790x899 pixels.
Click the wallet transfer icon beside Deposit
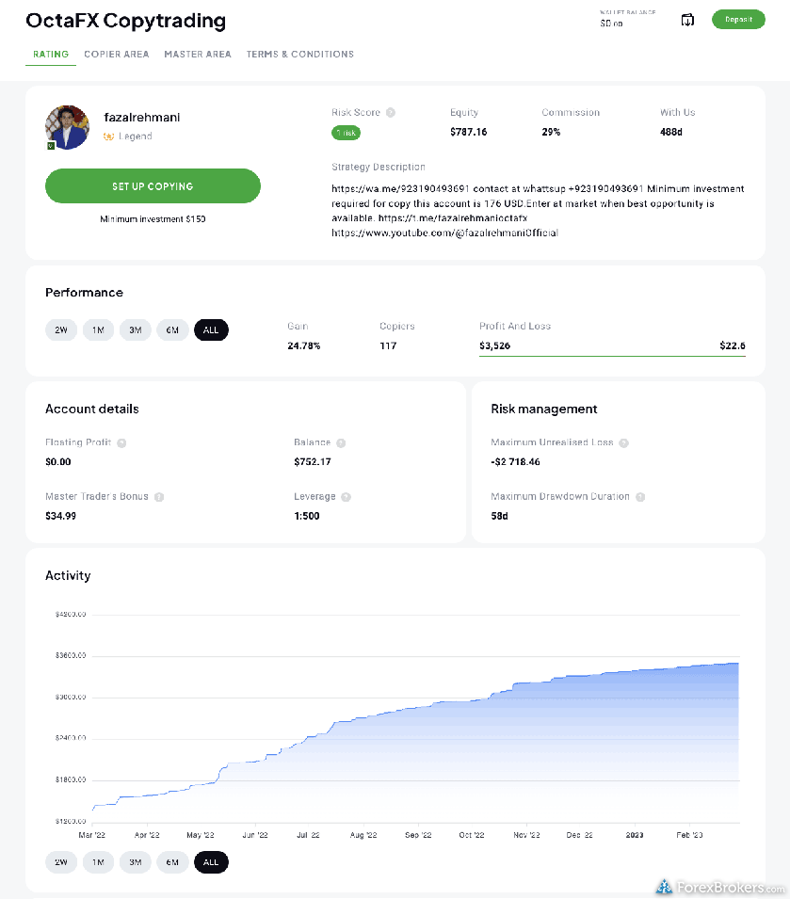point(687,20)
